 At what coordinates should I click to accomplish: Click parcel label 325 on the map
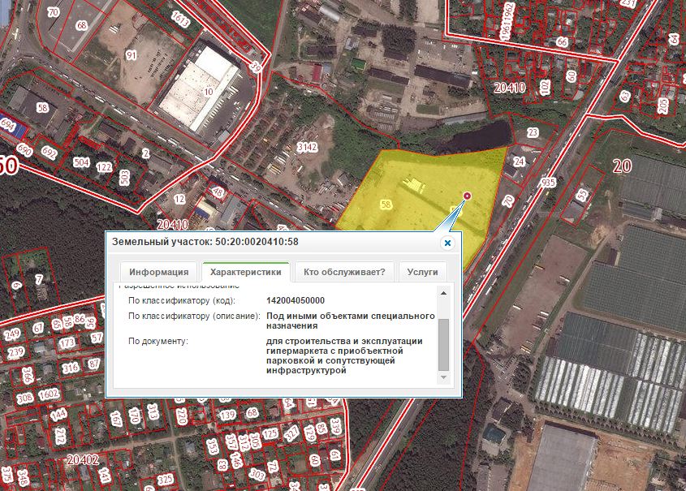(166, 480)
